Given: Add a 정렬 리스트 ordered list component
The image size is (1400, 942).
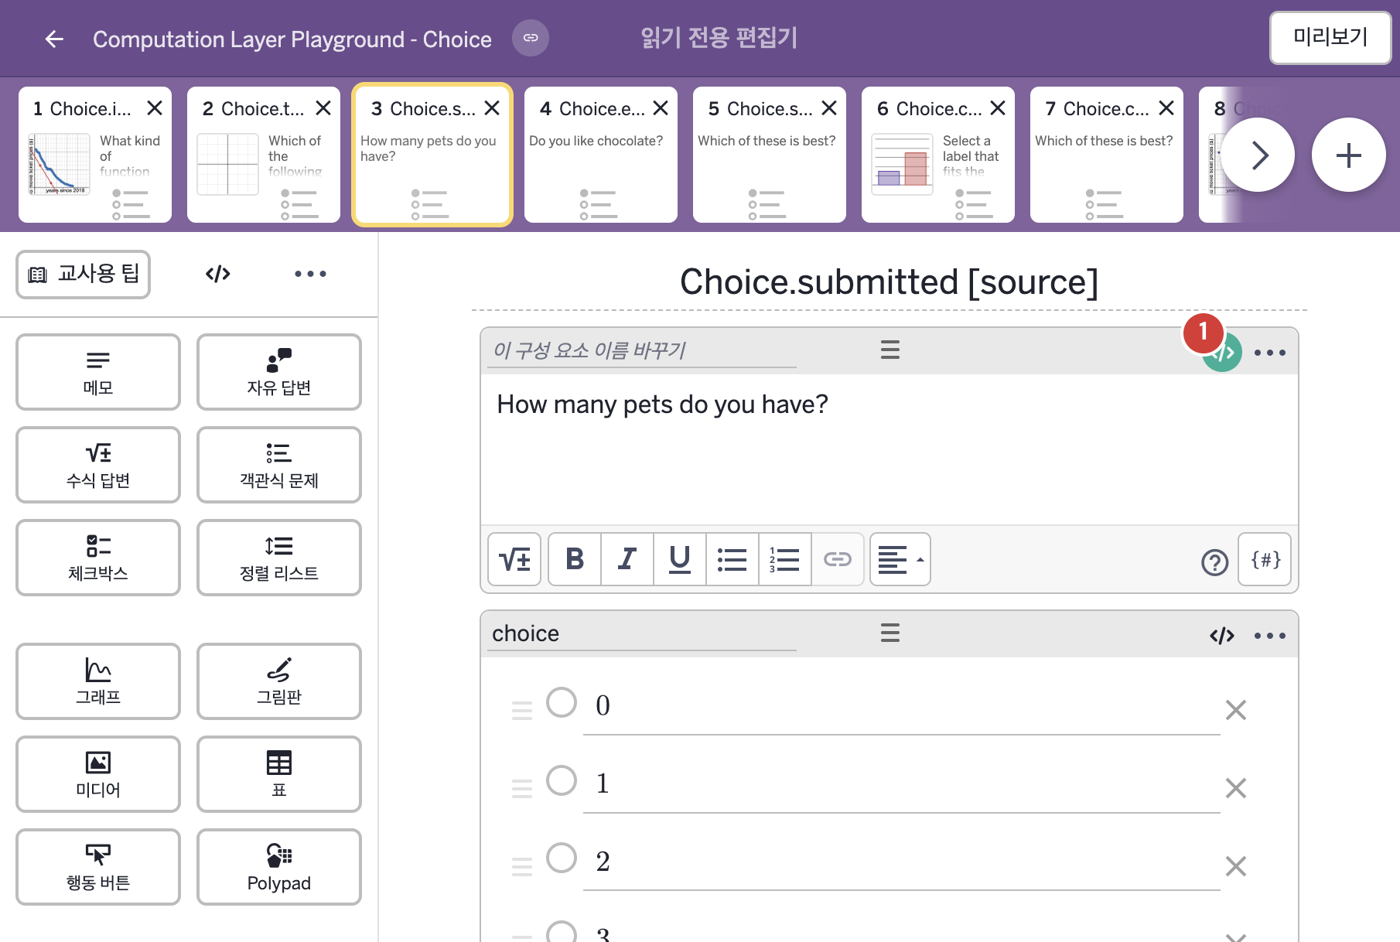Looking at the screenshot, I should point(279,558).
